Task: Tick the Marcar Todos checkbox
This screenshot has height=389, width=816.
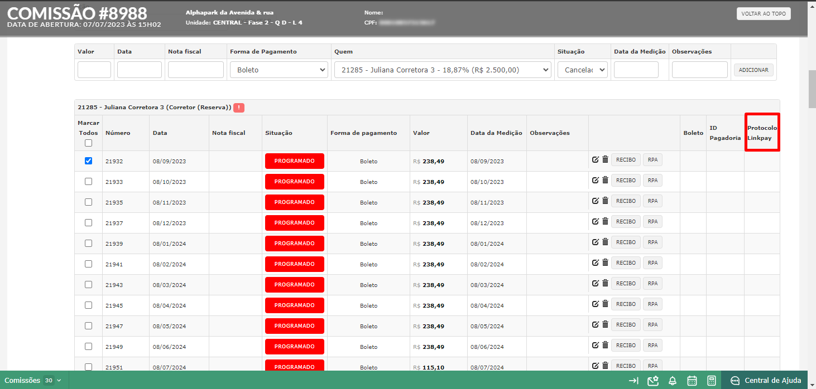Action: point(88,143)
